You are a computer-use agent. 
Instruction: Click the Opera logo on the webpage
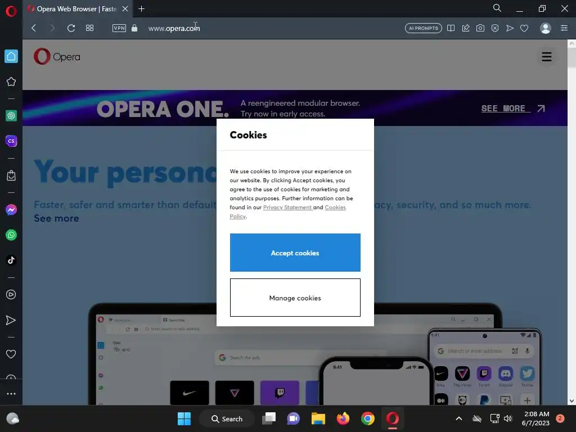[x=57, y=57]
